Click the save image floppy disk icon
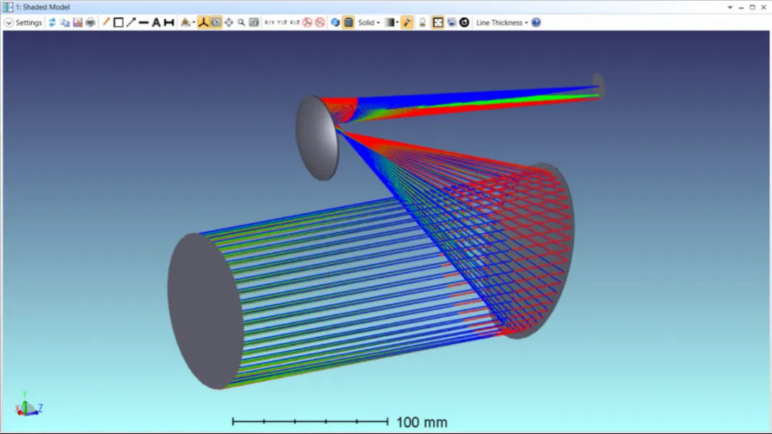The height and width of the screenshot is (434, 772). coord(78,22)
